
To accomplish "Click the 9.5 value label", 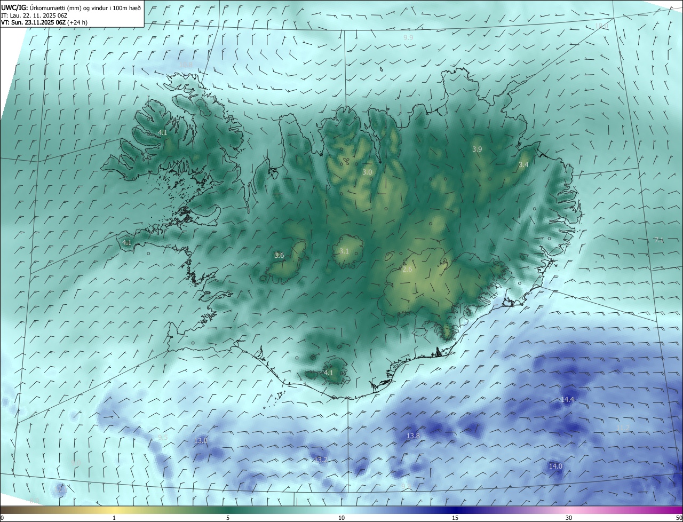I will [163, 438].
